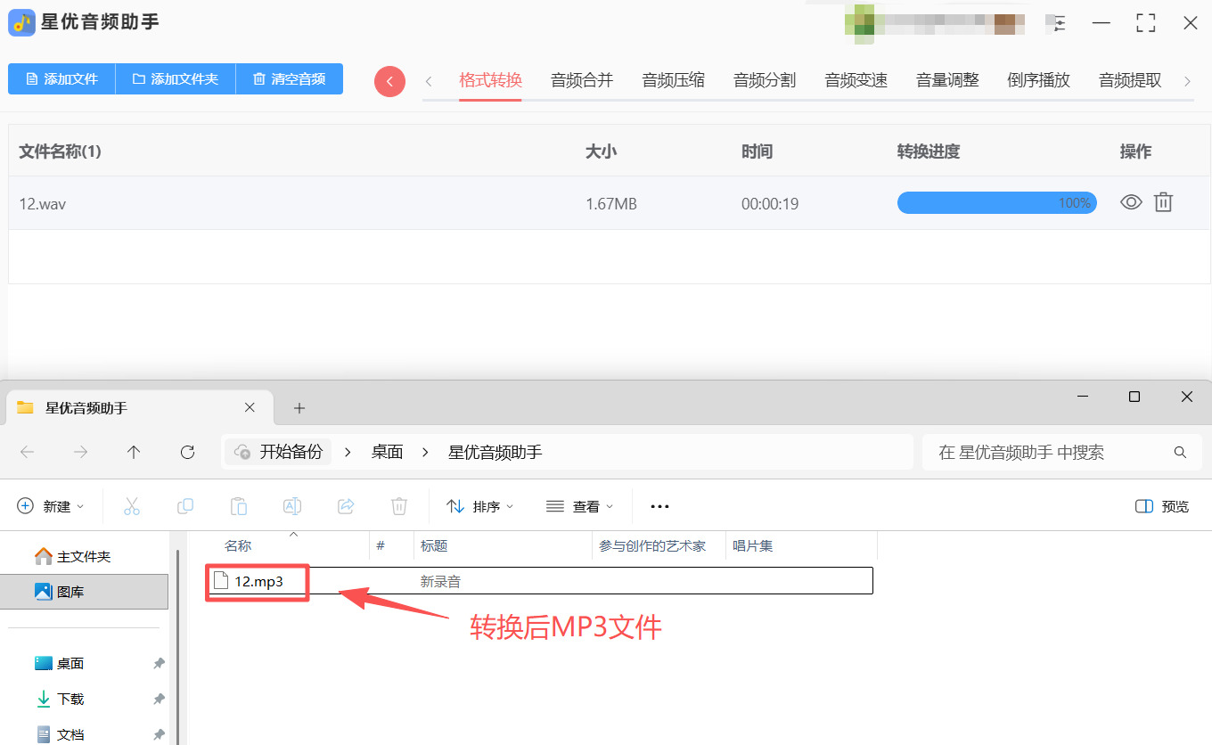Open the 排序 sort dropdown
The width and height of the screenshot is (1212, 745).
(480, 505)
